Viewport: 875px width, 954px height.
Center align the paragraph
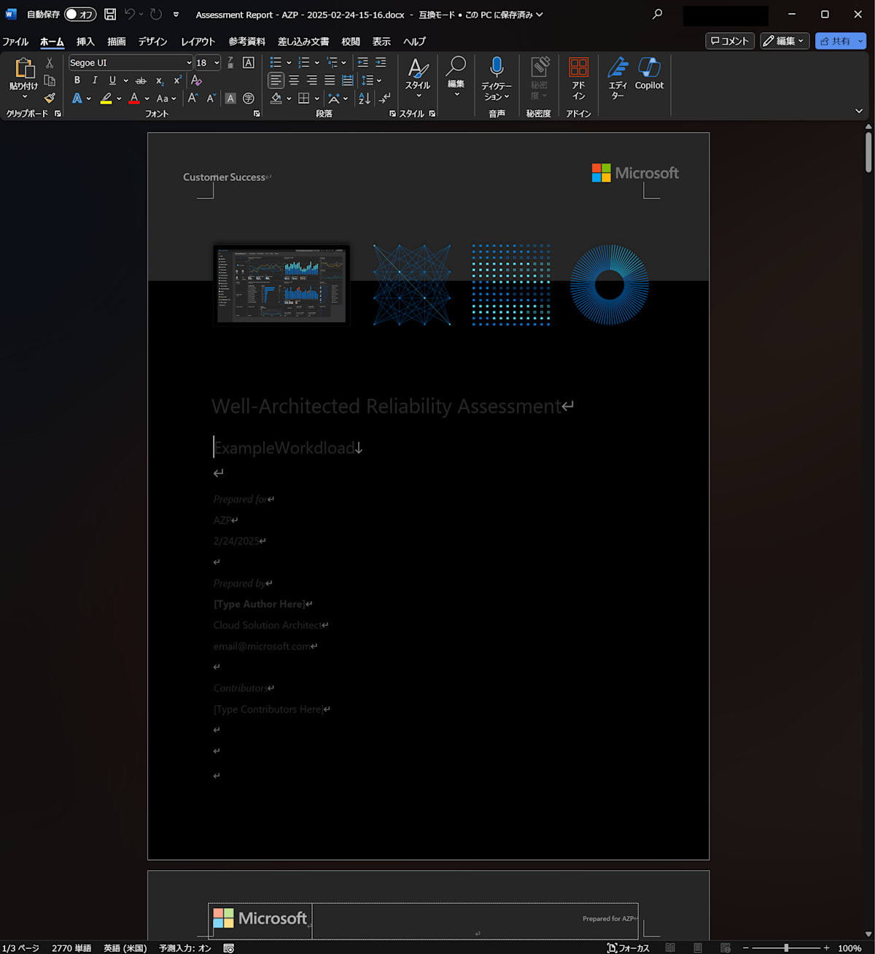click(x=294, y=80)
